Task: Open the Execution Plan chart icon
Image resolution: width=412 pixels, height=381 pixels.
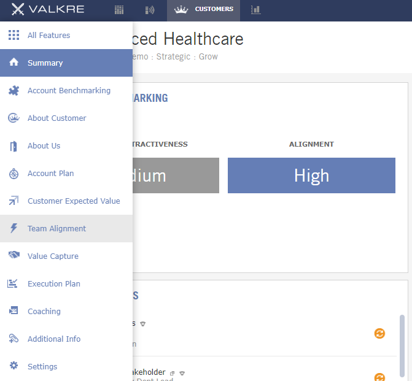Action: tap(12, 283)
